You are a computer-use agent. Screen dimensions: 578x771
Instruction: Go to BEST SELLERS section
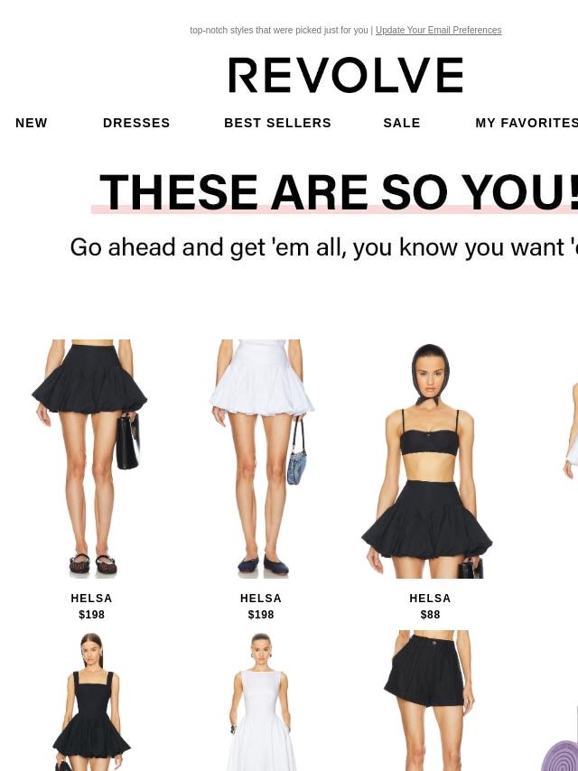click(x=277, y=123)
